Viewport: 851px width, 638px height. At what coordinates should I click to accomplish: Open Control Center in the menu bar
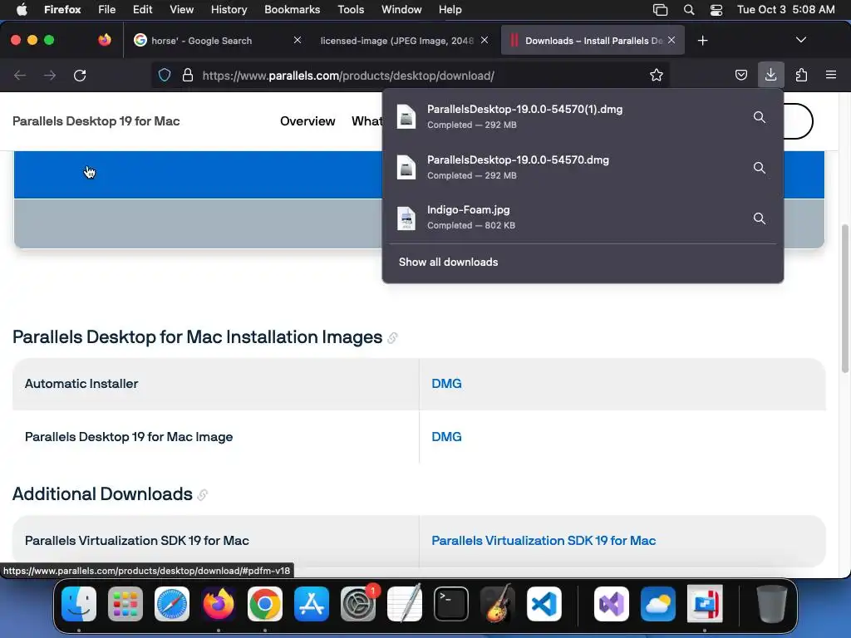pos(716,10)
